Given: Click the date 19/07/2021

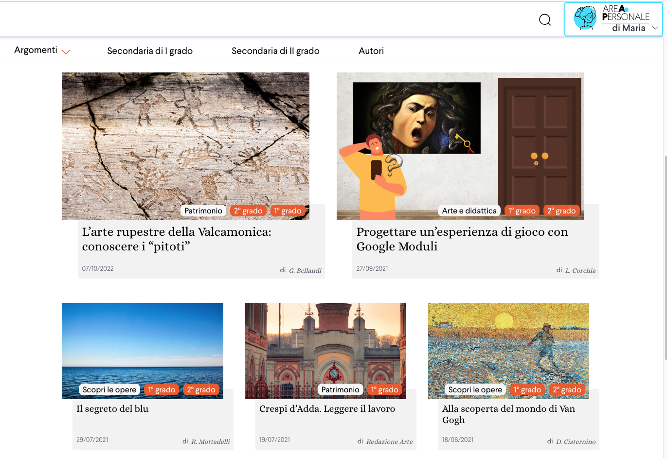Looking at the screenshot, I should pos(274,440).
